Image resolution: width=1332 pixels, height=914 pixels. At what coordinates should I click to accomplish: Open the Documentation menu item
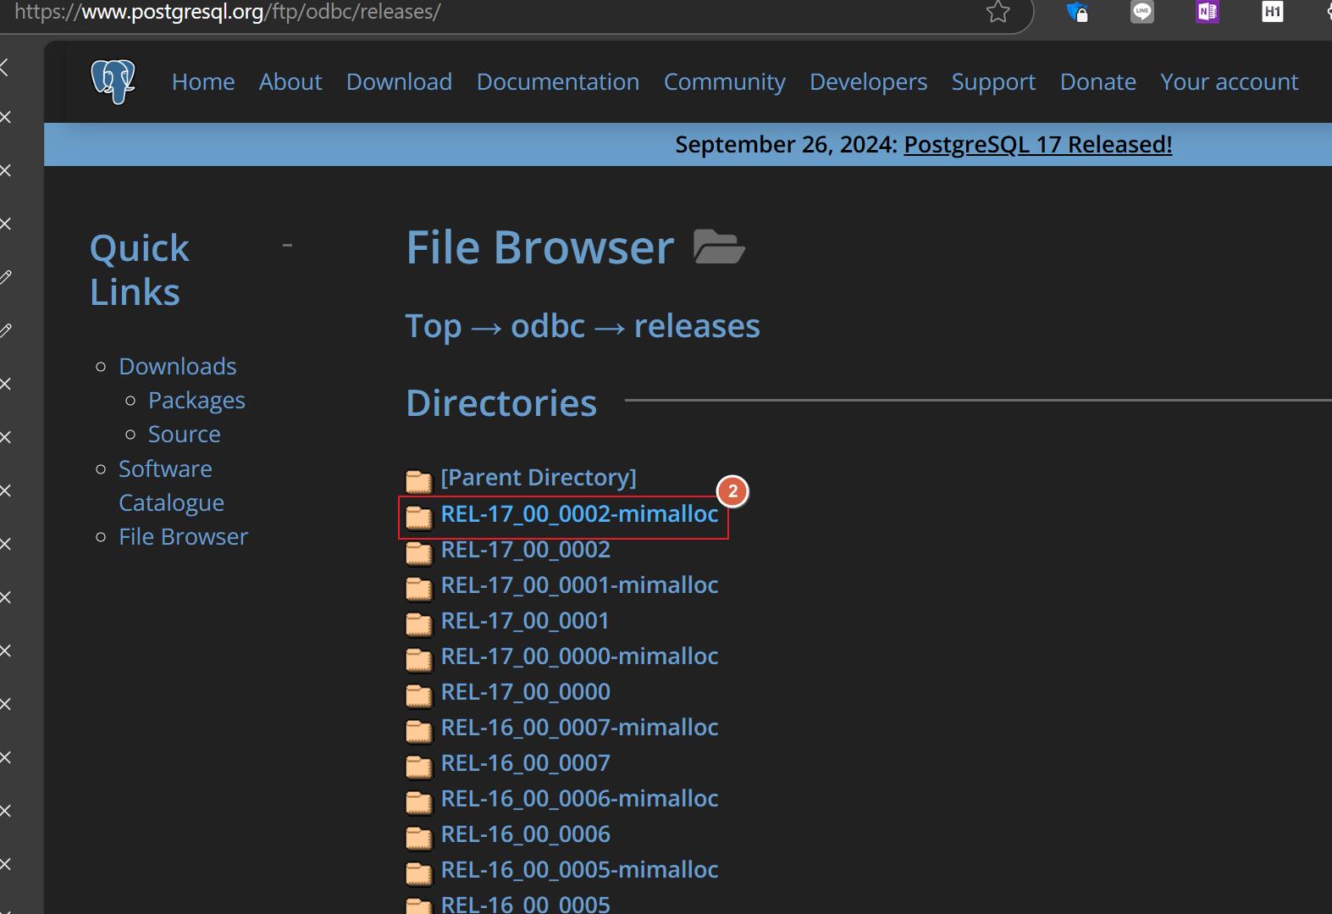click(558, 81)
